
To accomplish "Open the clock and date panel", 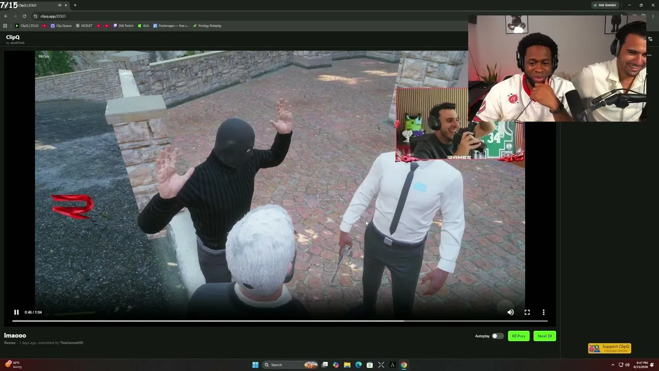I will (641, 365).
